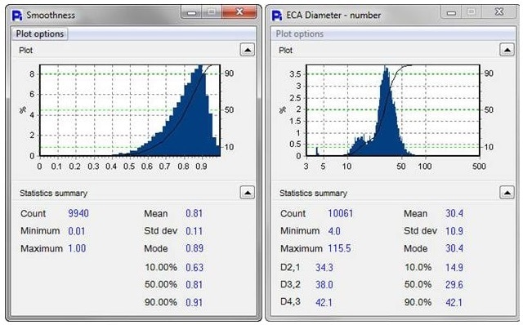Select the Smoothness Mean value 0.81
This screenshot has width=523, height=325.
pos(194,213)
